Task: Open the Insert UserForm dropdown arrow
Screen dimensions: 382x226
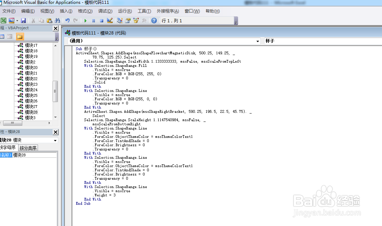Action: pyautogui.click(x=17, y=21)
